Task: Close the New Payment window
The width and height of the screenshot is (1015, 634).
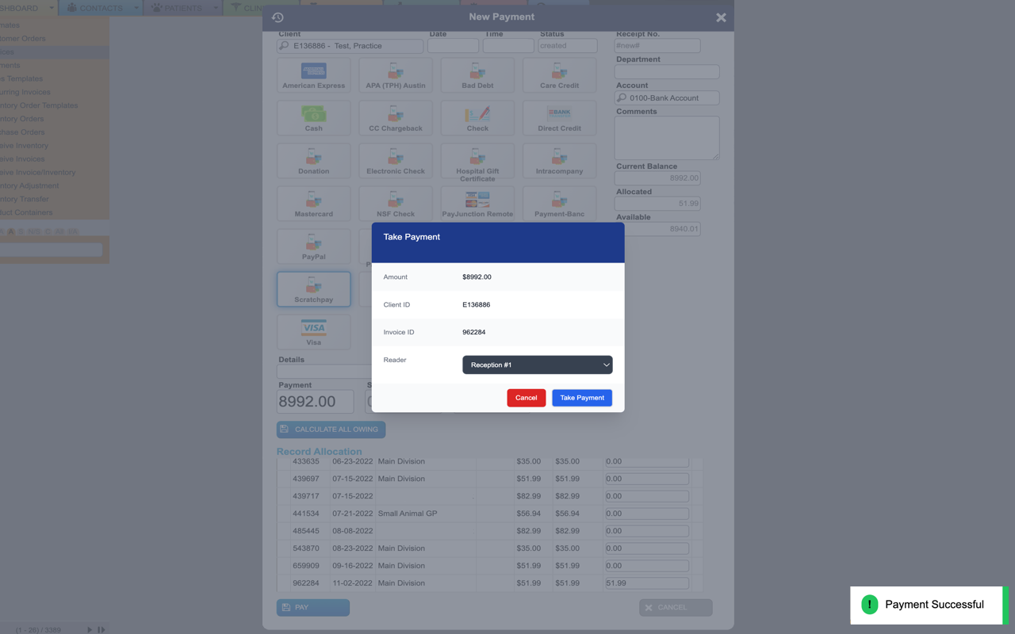Action: [721, 17]
